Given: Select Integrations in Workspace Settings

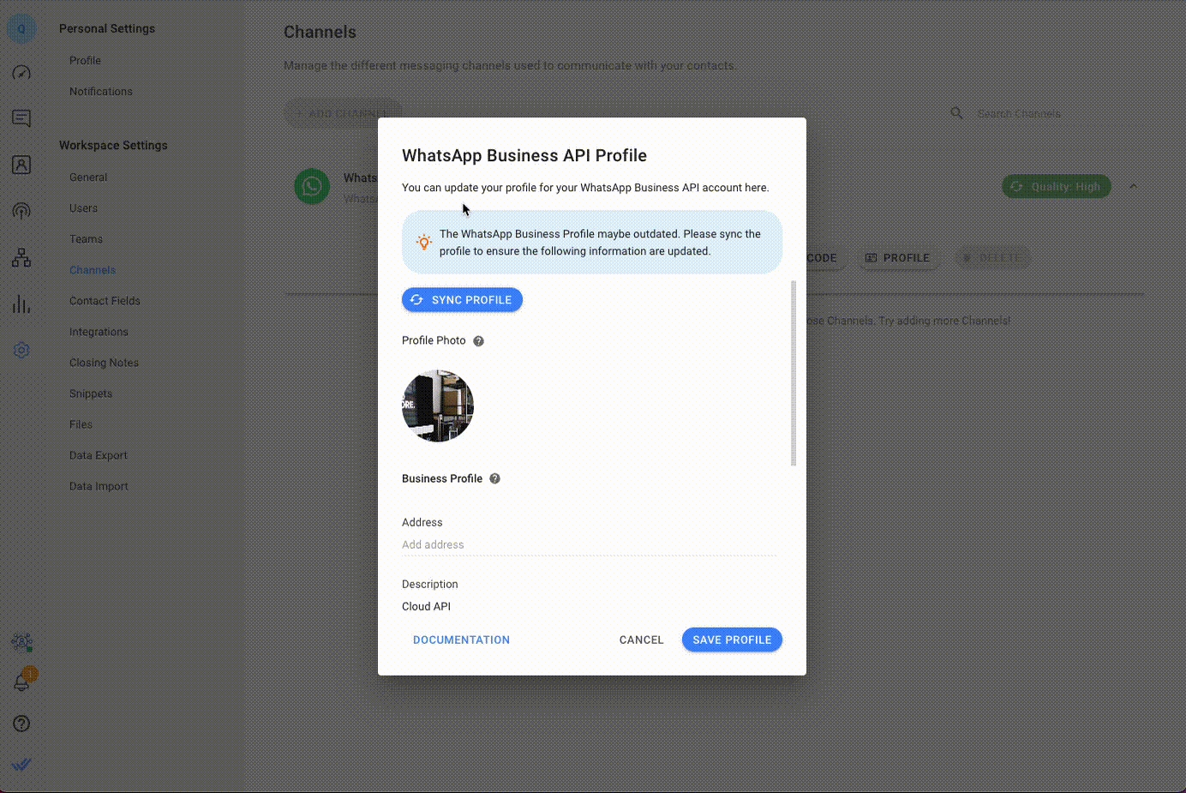Looking at the screenshot, I should pos(99,332).
